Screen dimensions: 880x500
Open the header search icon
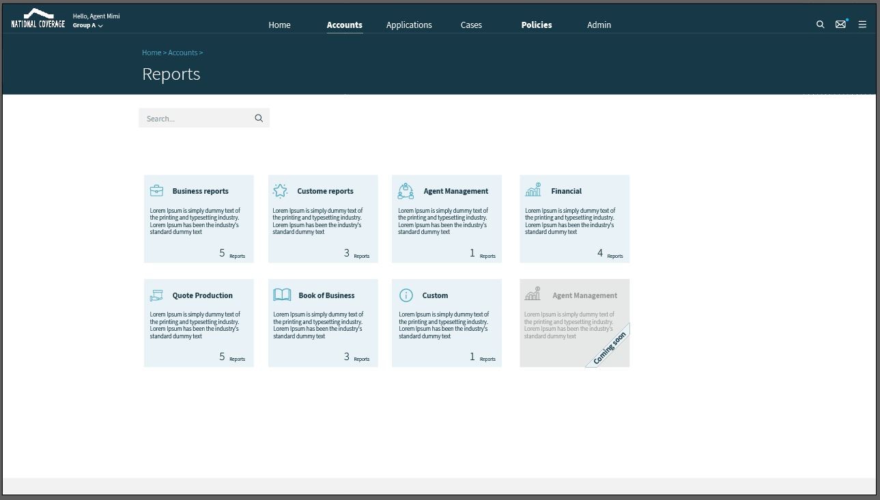pos(821,25)
